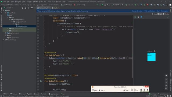Click the editor vertical scrollbar

pos(132,53)
